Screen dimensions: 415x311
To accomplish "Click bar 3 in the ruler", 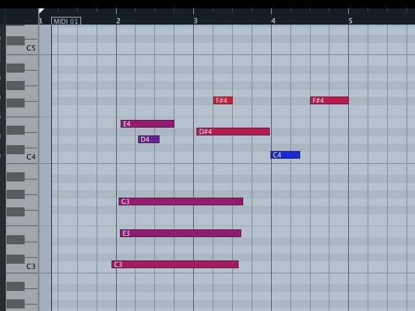I will coord(195,21).
